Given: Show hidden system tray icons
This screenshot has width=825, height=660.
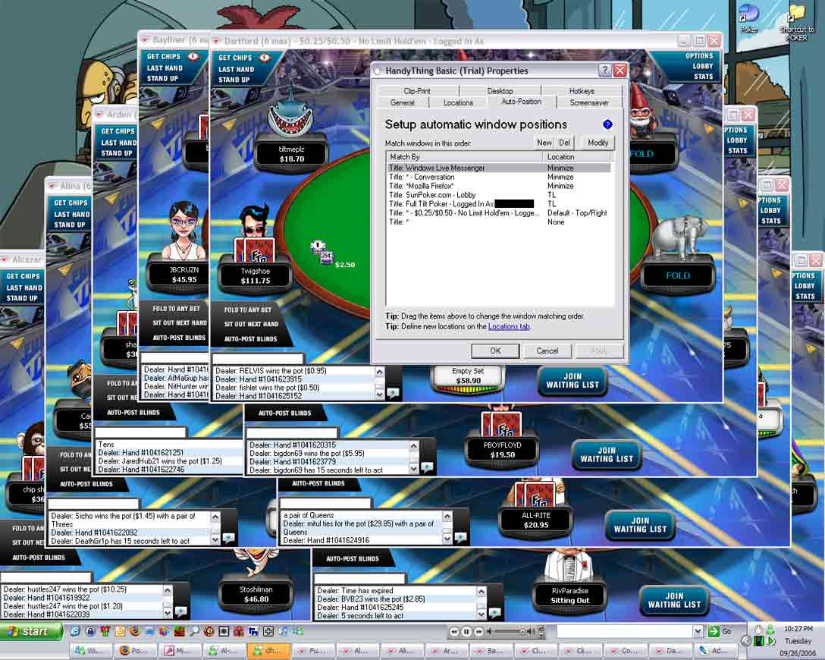Looking at the screenshot, I should pos(745,640).
